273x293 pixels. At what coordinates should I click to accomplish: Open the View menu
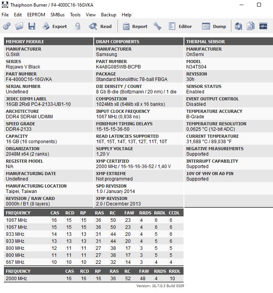(91, 15)
